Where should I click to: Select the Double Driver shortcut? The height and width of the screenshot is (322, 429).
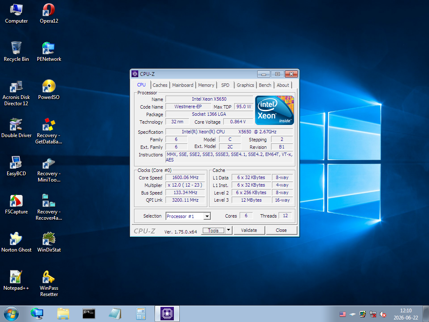(x=16, y=128)
